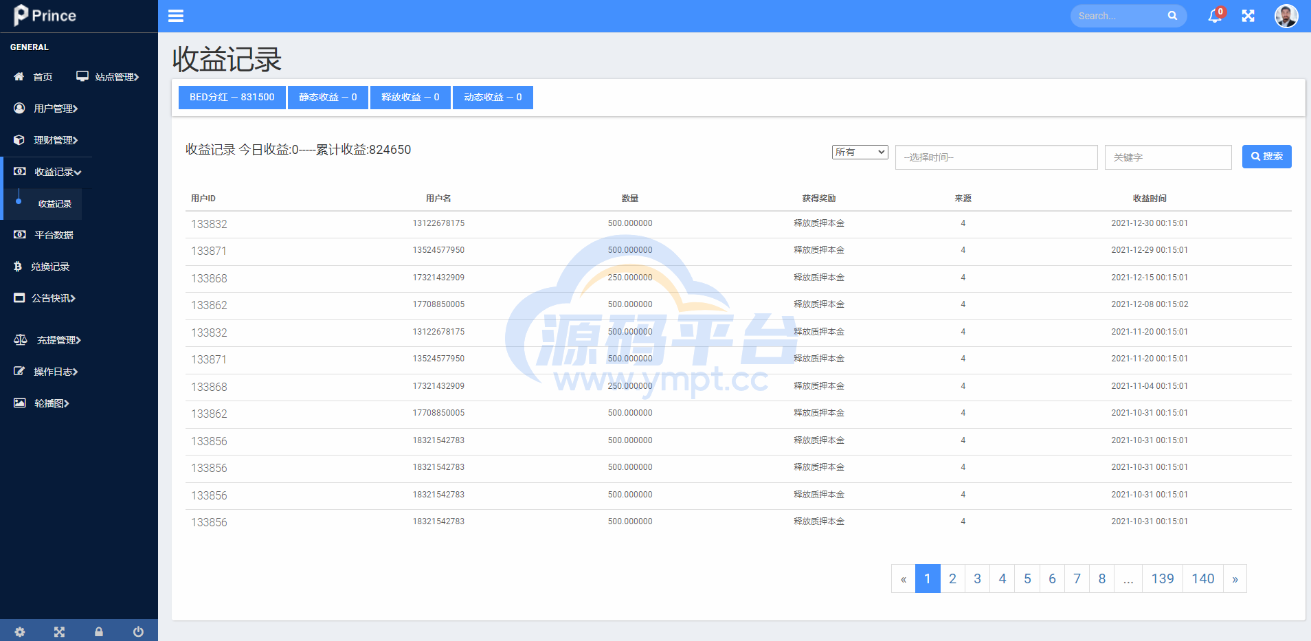Open the 所有 filter dropdown

(x=860, y=152)
